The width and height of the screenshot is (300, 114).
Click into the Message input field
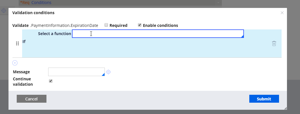point(76,72)
